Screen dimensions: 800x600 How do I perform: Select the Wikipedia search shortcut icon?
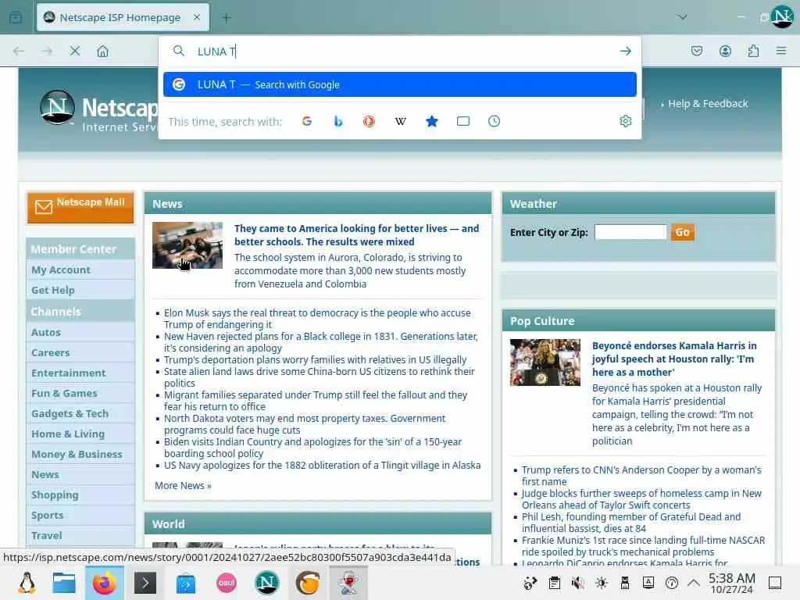click(x=401, y=121)
